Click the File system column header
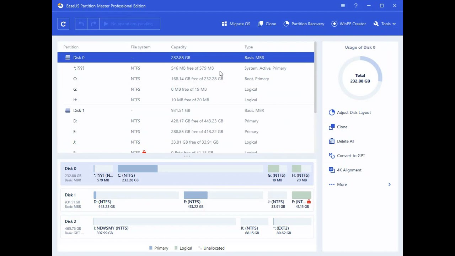This screenshot has height=256, width=455. [140, 47]
